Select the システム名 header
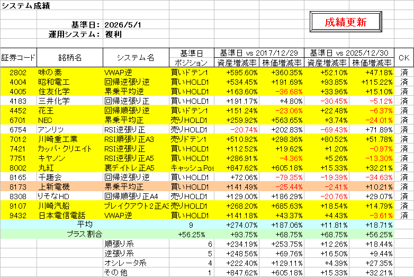Viewport: 414px width, 277px height. (136, 58)
